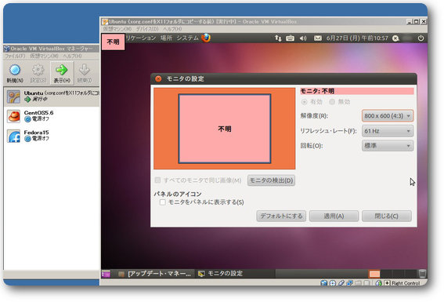
Task: Open 仮想マシン(M) menu in VirtualBox Manager
Action: (x=44, y=56)
